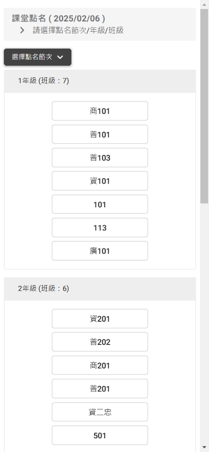Choose class 普103
209x452 pixels.
pos(100,158)
